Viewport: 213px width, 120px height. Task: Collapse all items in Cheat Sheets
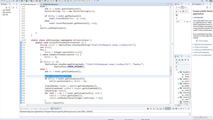pyautogui.click(x=207, y=8)
